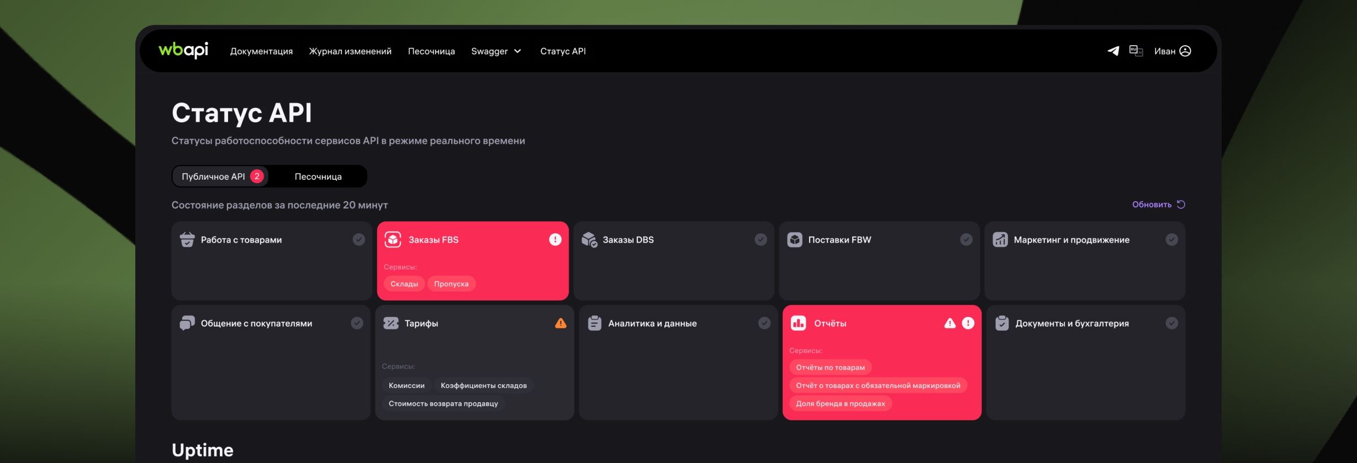The width and height of the screenshot is (1357, 463).
Task: Open Журнал изменений in the navbar
Action: (350, 51)
